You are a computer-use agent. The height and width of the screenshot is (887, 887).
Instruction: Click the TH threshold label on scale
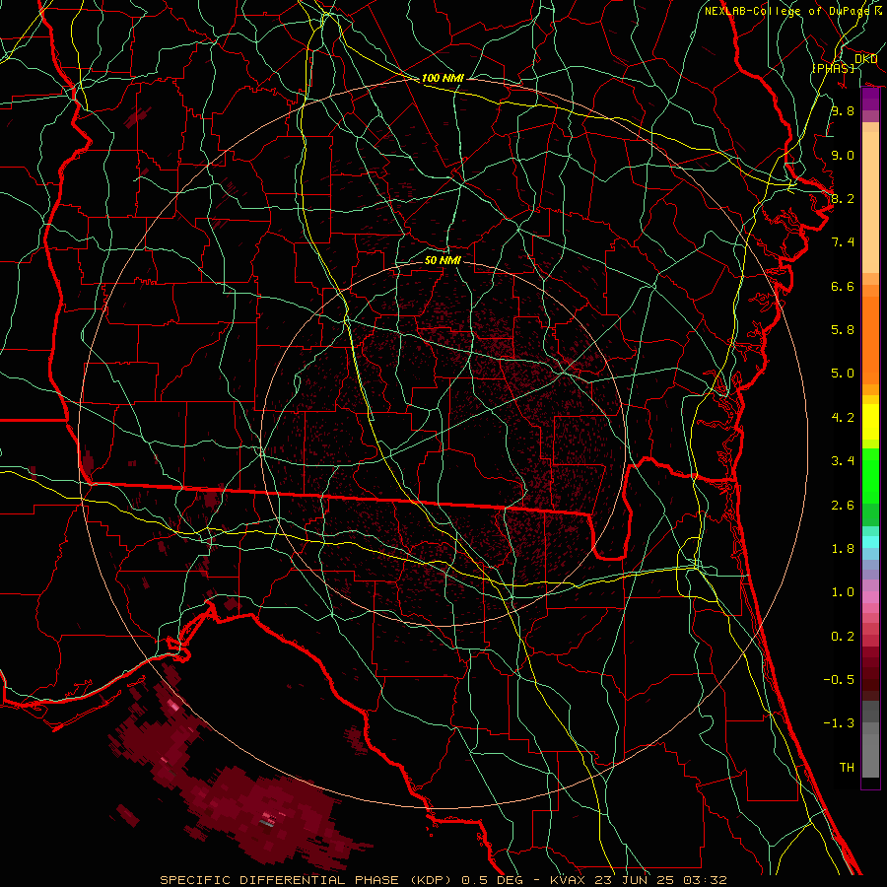coord(847,768)
